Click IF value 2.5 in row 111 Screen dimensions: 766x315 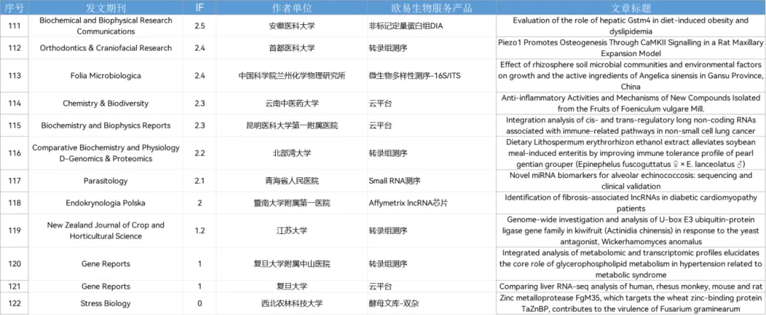point(199,26)
